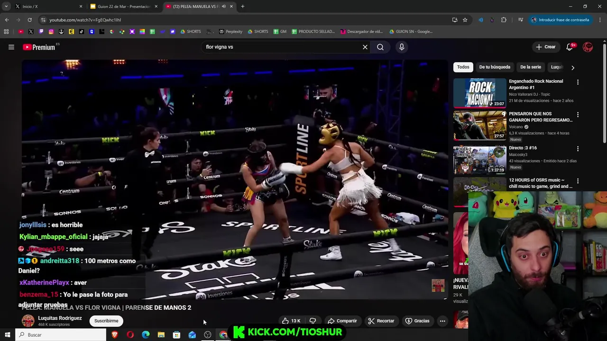Go to the YouTube Premium home logo

[39, 47]
